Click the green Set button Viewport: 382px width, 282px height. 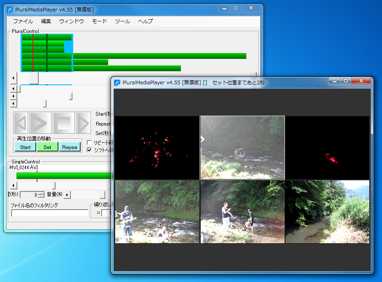coord(47,147)
